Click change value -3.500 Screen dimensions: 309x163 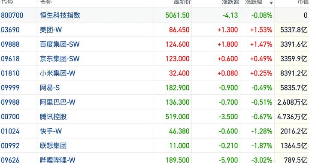click(x=228, y=117)
